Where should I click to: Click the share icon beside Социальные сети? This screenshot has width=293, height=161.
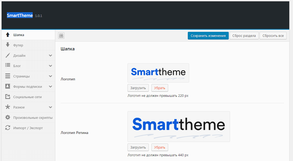(8, 97)
